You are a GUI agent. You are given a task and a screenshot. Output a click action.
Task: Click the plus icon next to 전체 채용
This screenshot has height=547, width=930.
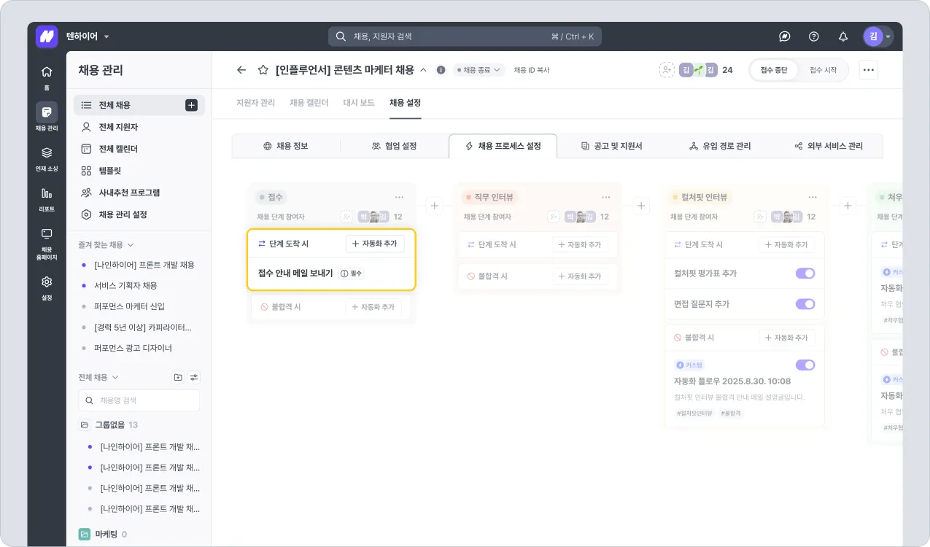click(x=191, y=105)
